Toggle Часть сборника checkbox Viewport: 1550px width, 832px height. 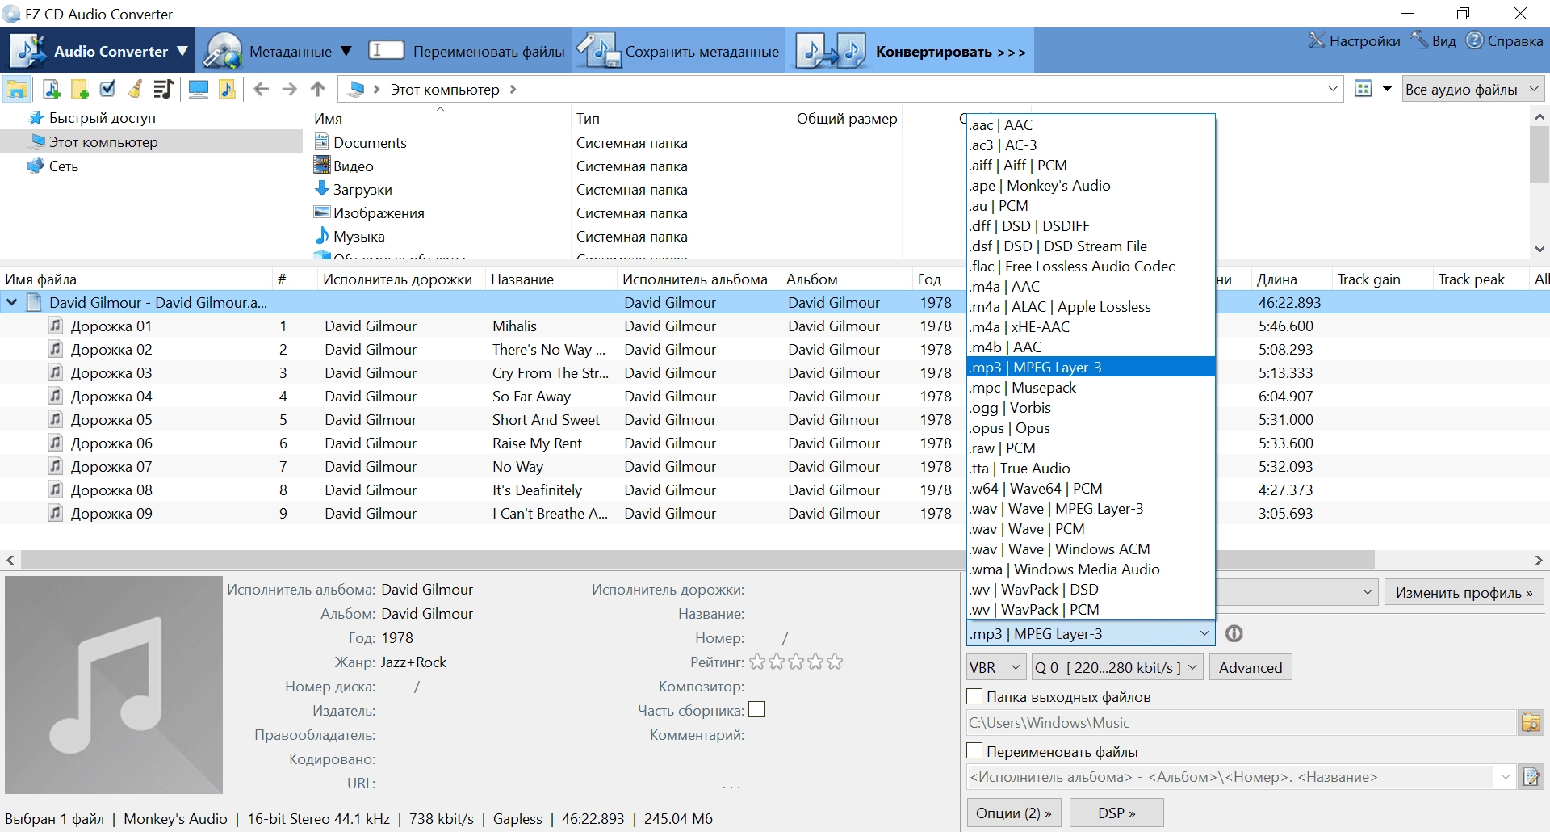[x=756, y=710]
